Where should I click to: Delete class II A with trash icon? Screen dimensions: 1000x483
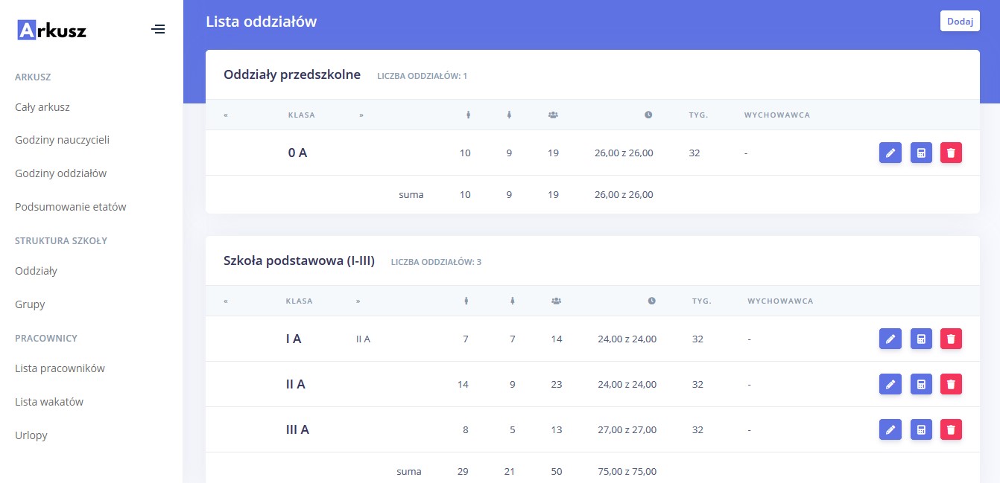951,384
